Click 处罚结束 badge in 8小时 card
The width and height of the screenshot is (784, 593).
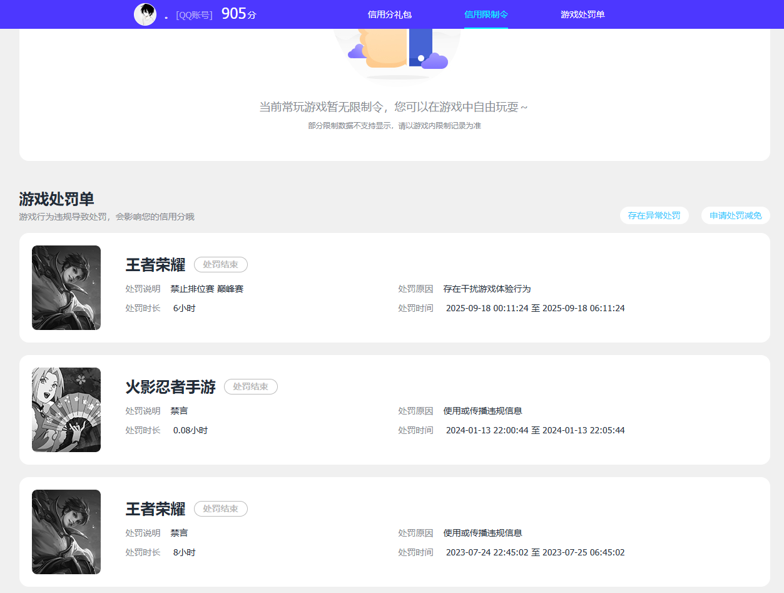point(221,509)
